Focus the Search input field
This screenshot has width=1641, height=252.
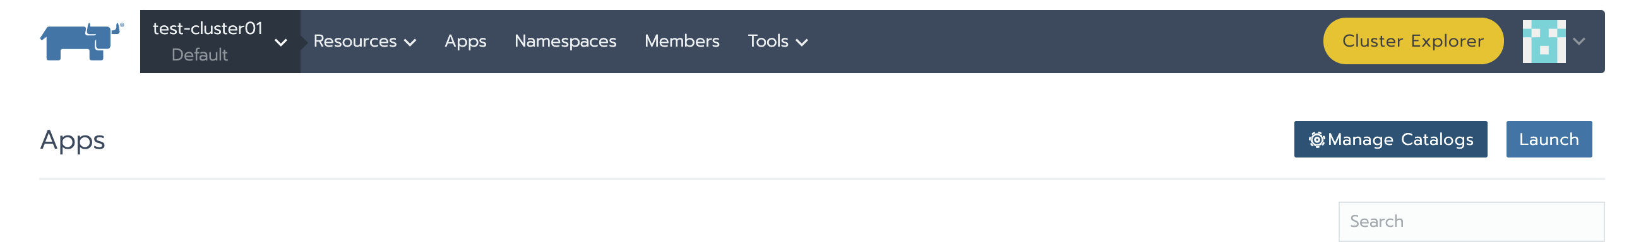tap(1471, 222)
